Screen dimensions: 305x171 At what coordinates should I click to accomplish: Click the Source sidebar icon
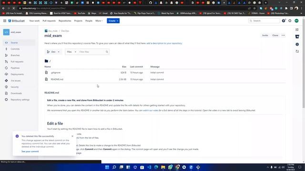click(6, 43)
